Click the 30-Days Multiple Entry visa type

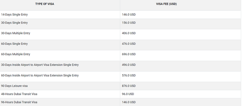[x=15, y=33]
